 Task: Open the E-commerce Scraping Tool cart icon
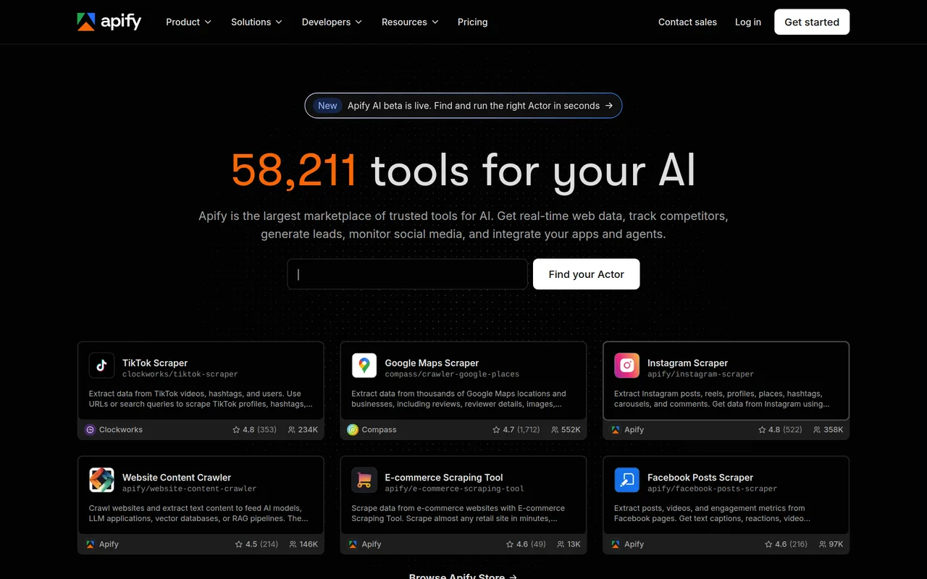364,480
